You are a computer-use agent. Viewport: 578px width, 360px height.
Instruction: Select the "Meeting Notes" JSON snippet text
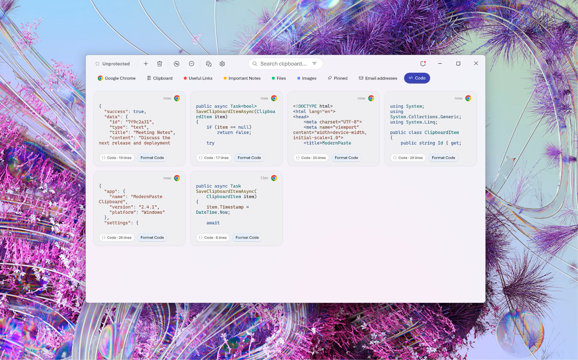click(x=137, y=125)
